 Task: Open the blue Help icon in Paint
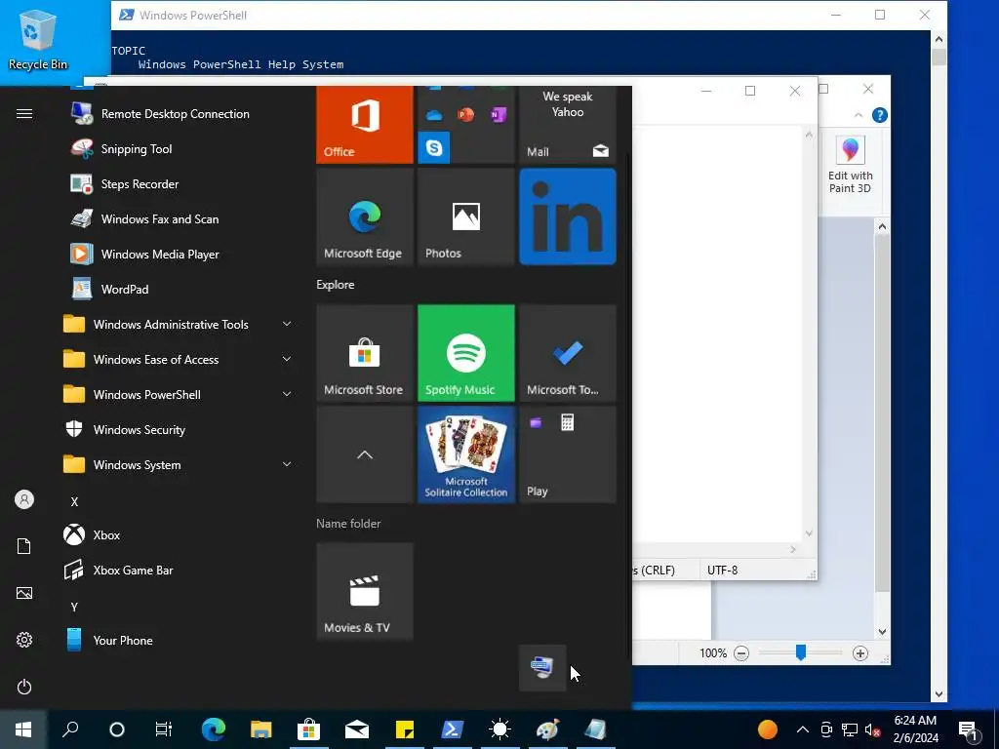coord(879,115)
